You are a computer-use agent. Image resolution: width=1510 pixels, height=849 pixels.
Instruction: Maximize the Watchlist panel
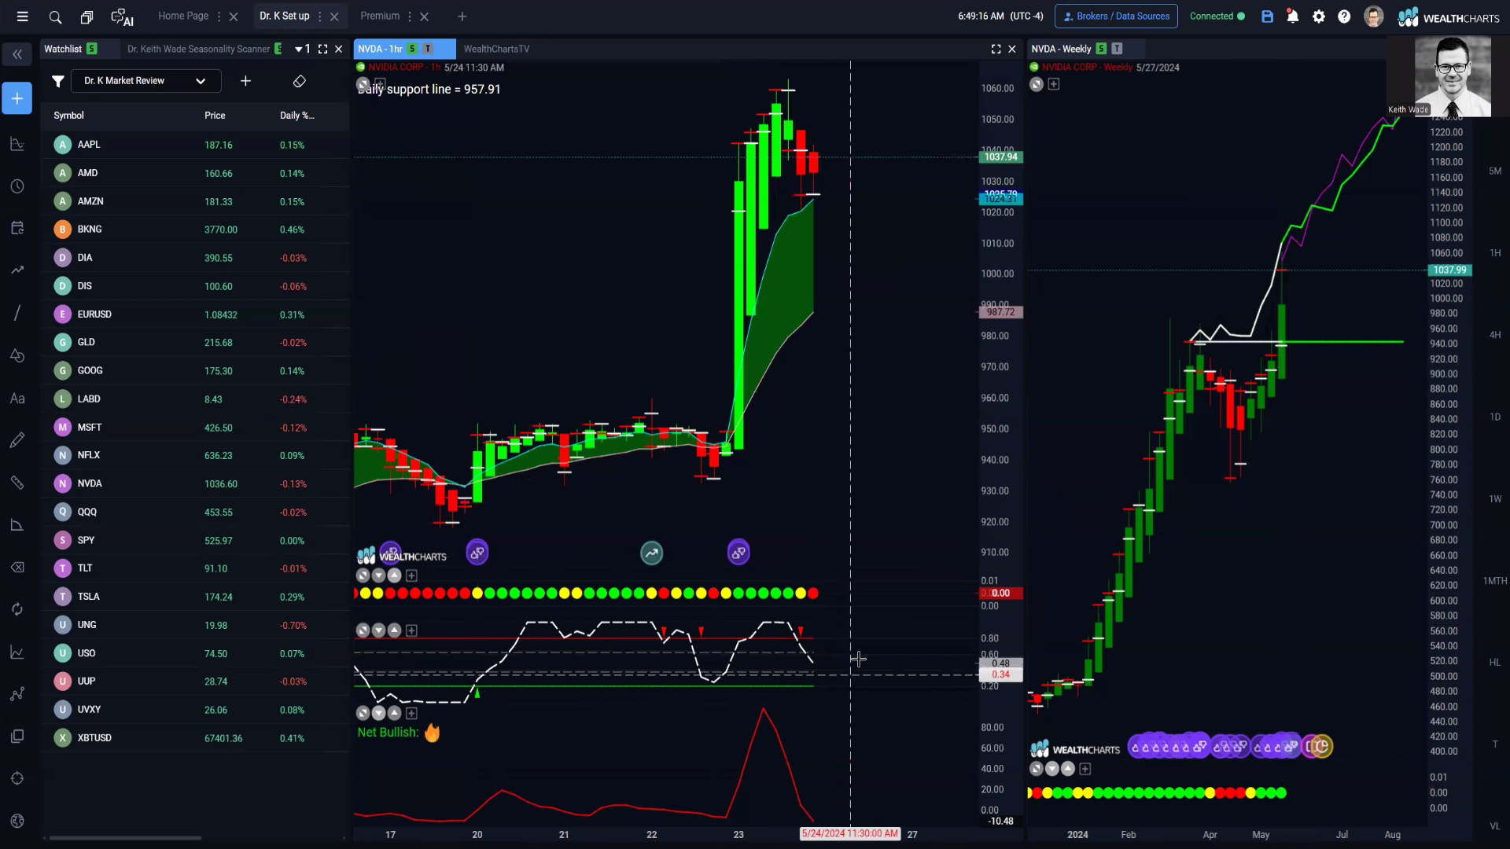[322, 49]
